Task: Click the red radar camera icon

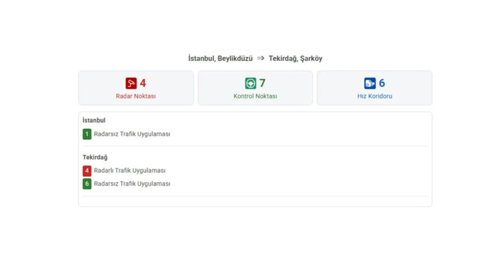Action: [x=131, y=83]
